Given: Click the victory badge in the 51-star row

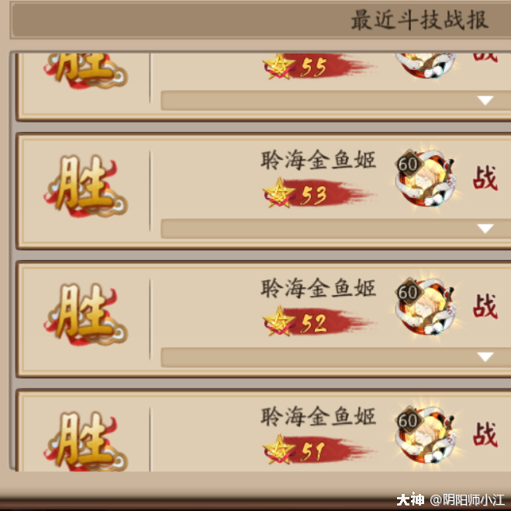Looking at the screenshot, I should (x=85, y=440).
